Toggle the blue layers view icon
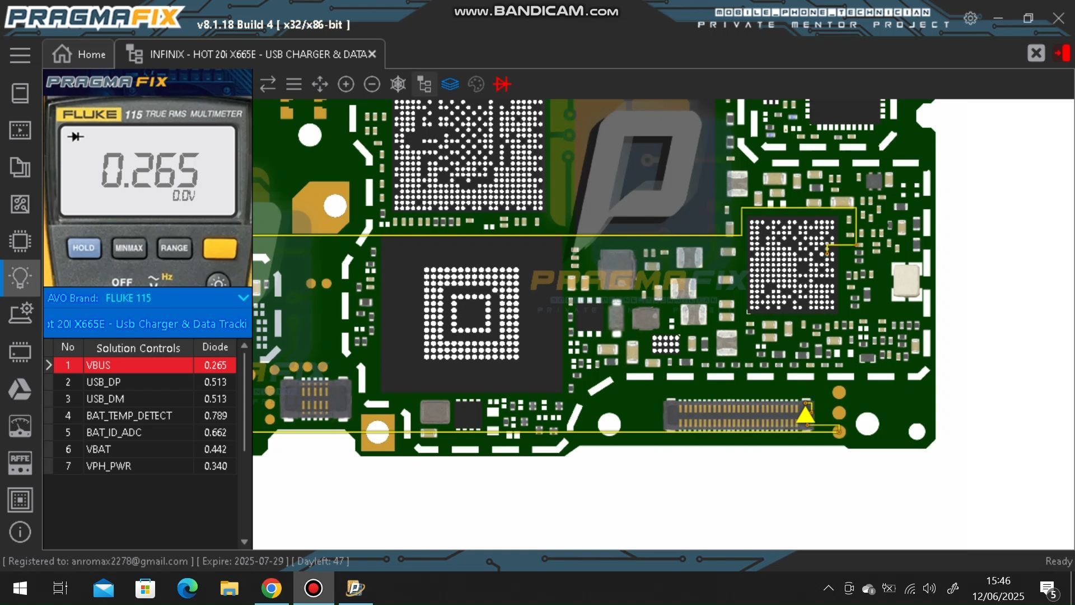This screenshot has height=605, width=1075. click(450, 84)
